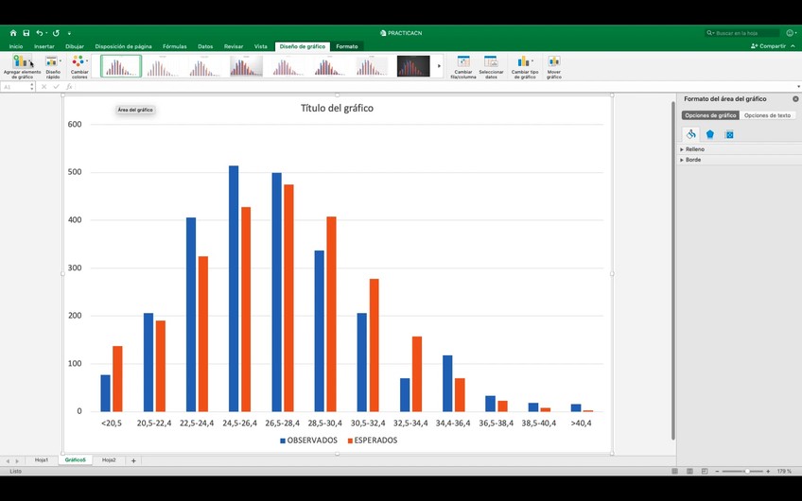Click the zoom slider in status bar
The image size is (802, 501).
pos(747,471)
